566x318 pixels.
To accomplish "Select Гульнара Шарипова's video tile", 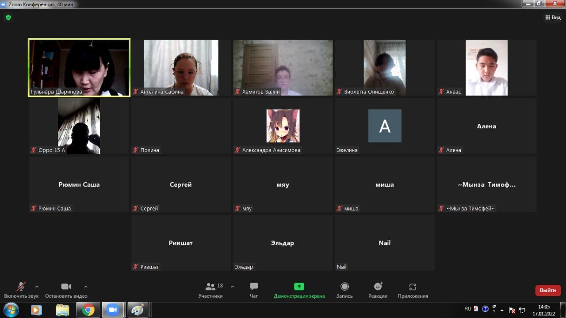I will tap(79, 67).
